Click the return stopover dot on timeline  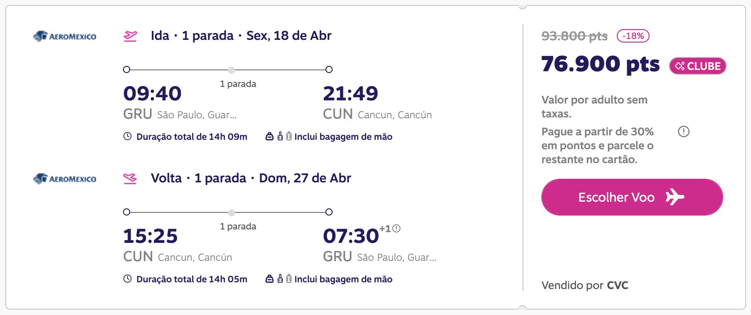coord(231,212)
